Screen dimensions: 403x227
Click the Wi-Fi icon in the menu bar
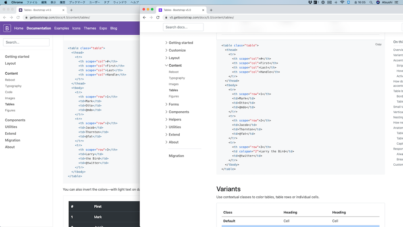coord(342,2)
